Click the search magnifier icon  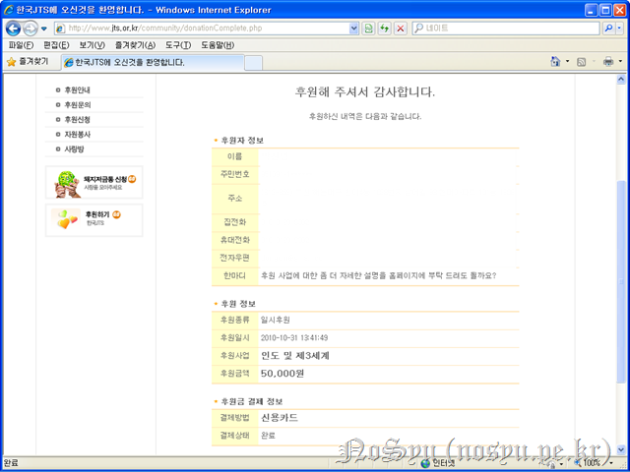(607, 29)
